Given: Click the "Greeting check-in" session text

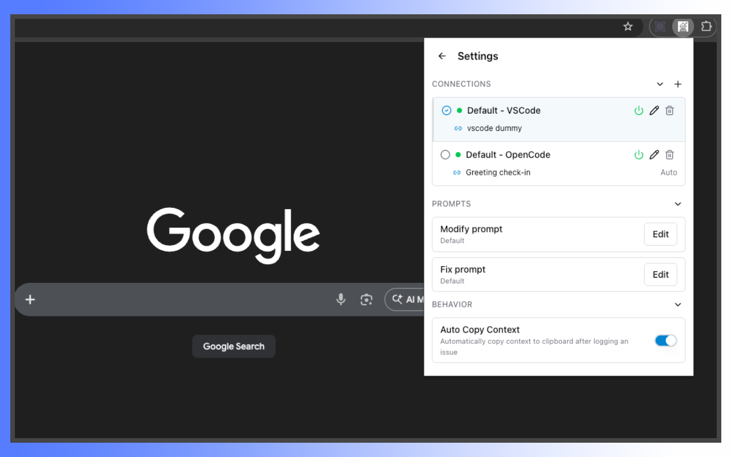Looking at the screenshot, I should [x=498, y=173].
